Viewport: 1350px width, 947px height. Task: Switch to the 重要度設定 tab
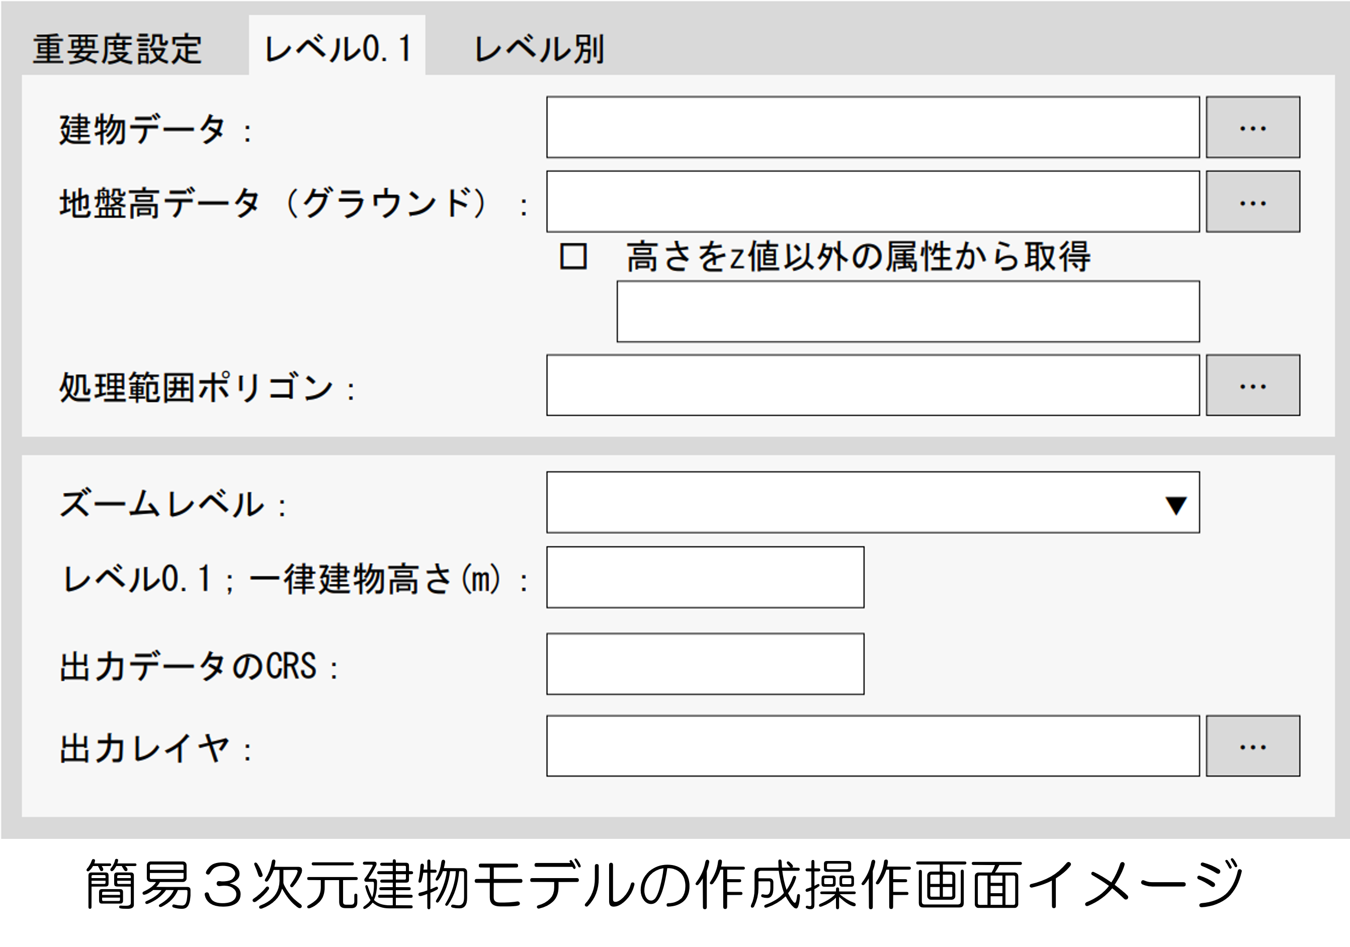(x=118, y=49)
